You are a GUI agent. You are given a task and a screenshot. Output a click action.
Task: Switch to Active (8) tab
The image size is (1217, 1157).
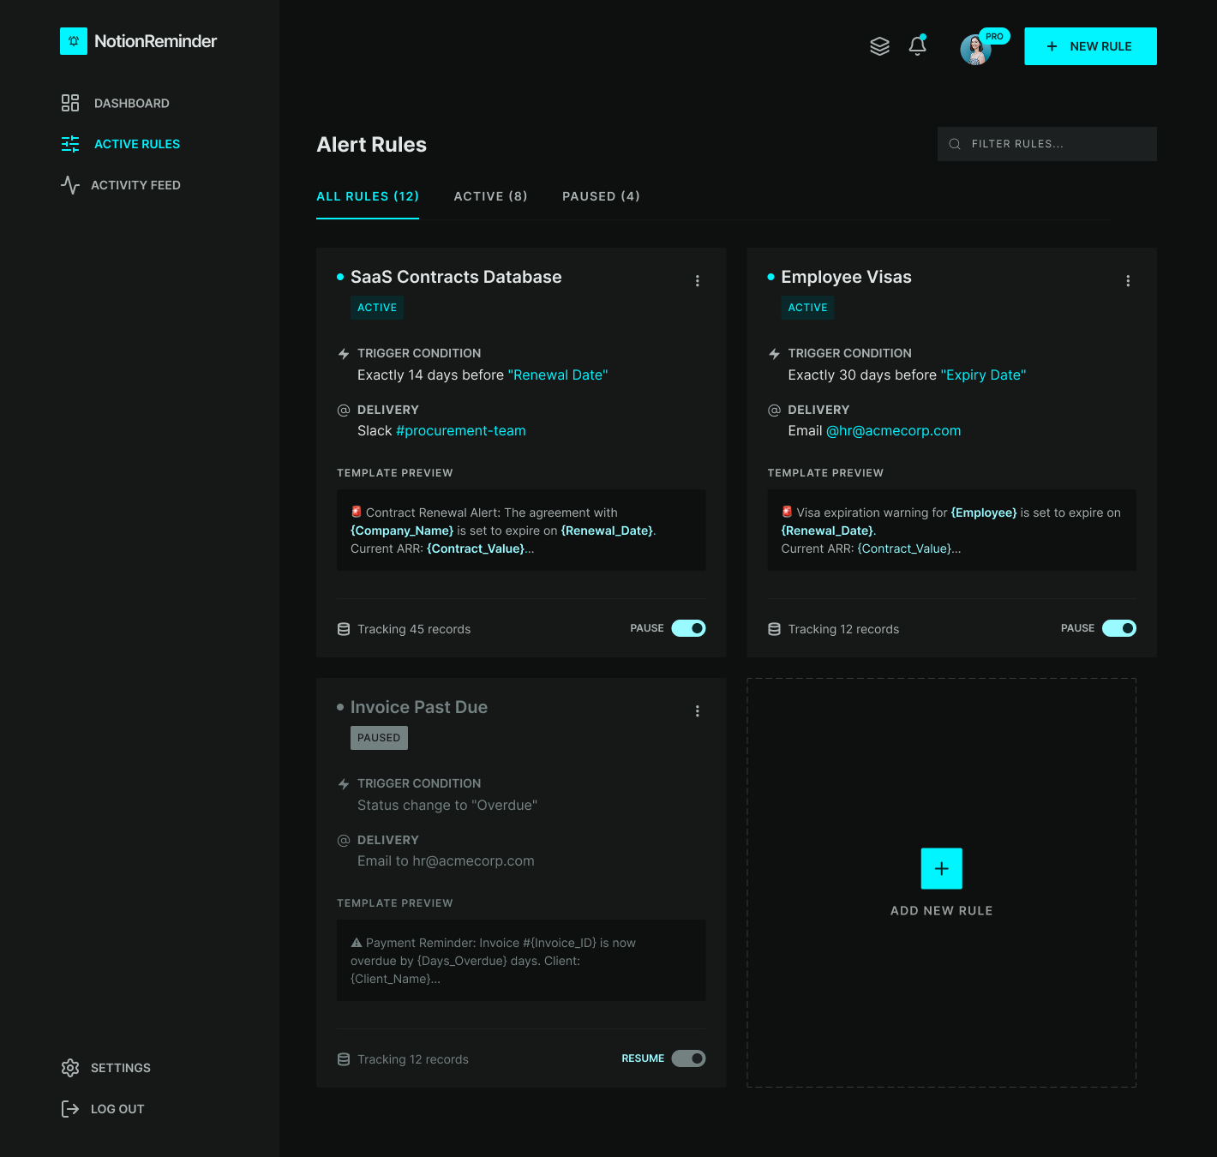click(x=490, y=196)
